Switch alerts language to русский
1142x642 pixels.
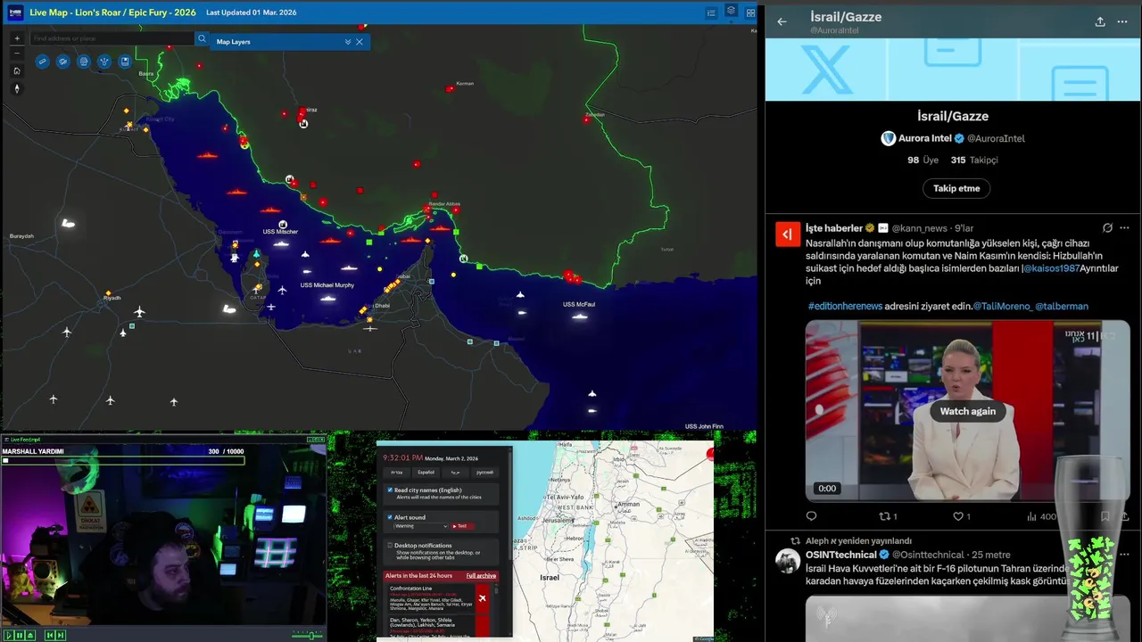tap(484, 472)
